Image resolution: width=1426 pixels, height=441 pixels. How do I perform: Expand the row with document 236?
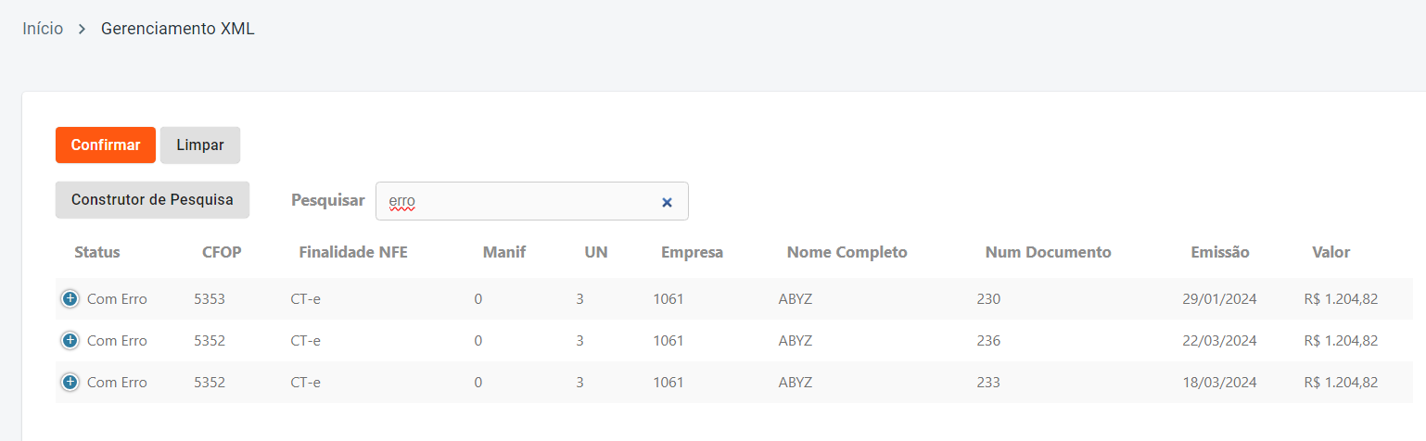coord(70,341)
